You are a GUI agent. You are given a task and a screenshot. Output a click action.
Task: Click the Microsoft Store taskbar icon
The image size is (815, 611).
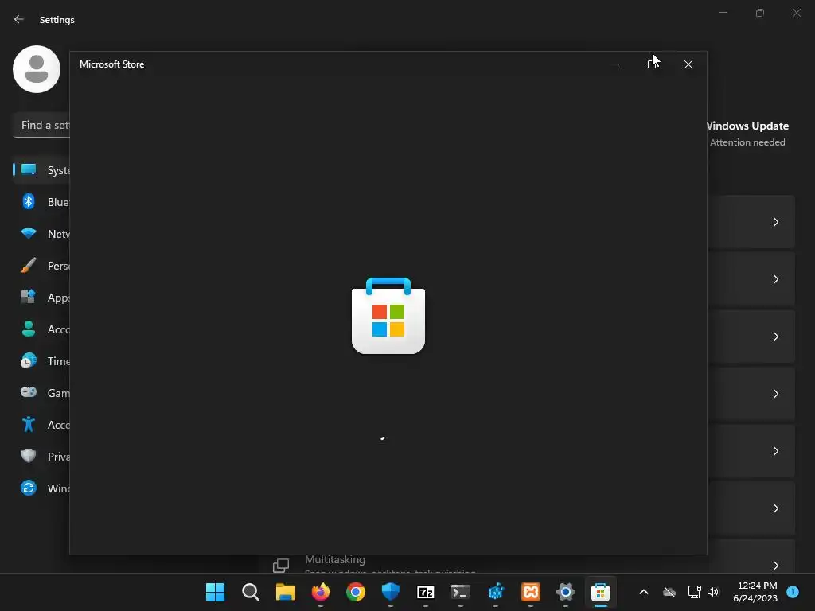pyautogui.click(x=600, y=592)
